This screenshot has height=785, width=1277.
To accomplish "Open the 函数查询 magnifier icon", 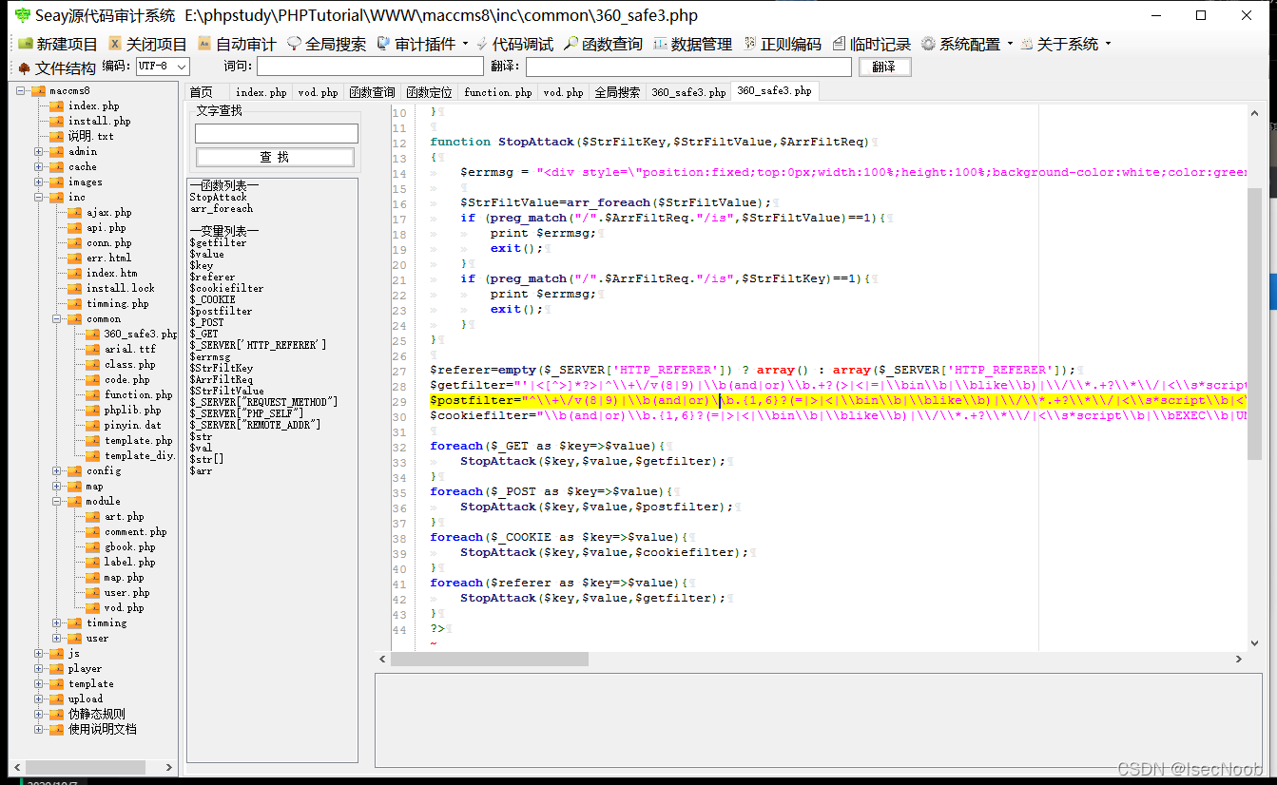I will coord(571,44).
